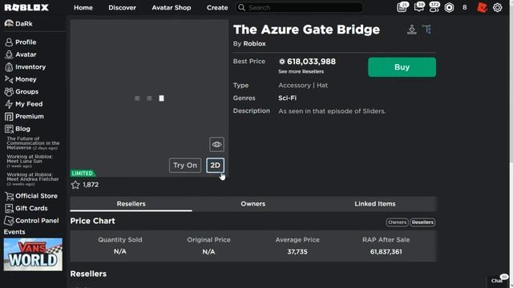Screen dimensions: 513x288
Task: Open the Meet Luna Sun blog post
Action: (30, 162)
